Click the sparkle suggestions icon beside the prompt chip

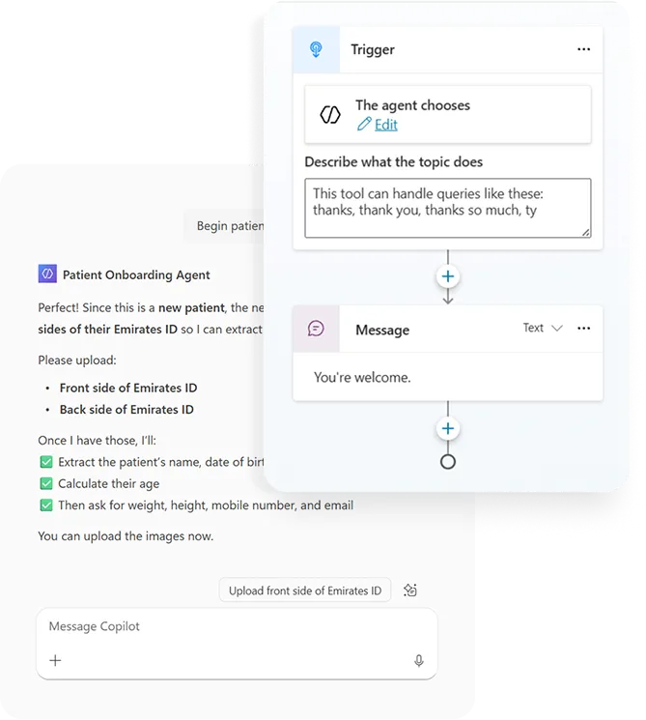(x=410, y=590)
